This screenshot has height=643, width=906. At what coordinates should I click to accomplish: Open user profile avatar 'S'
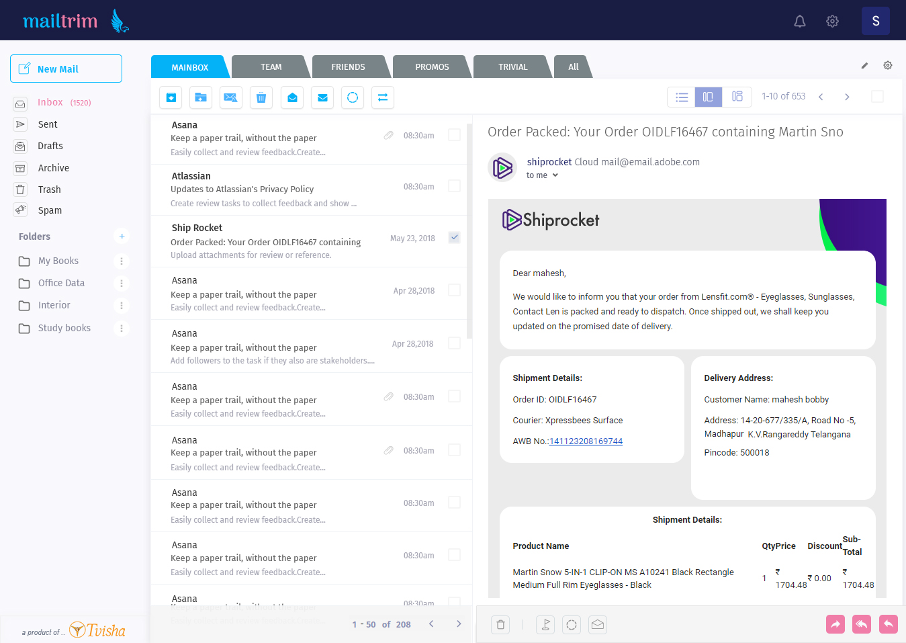[876, 21]
